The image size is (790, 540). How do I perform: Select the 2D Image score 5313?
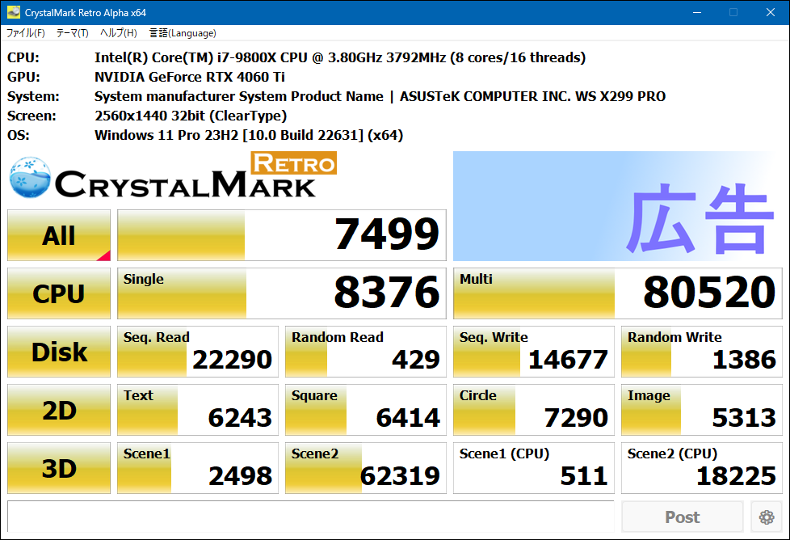pyautogui.click(x=702, y=410)
